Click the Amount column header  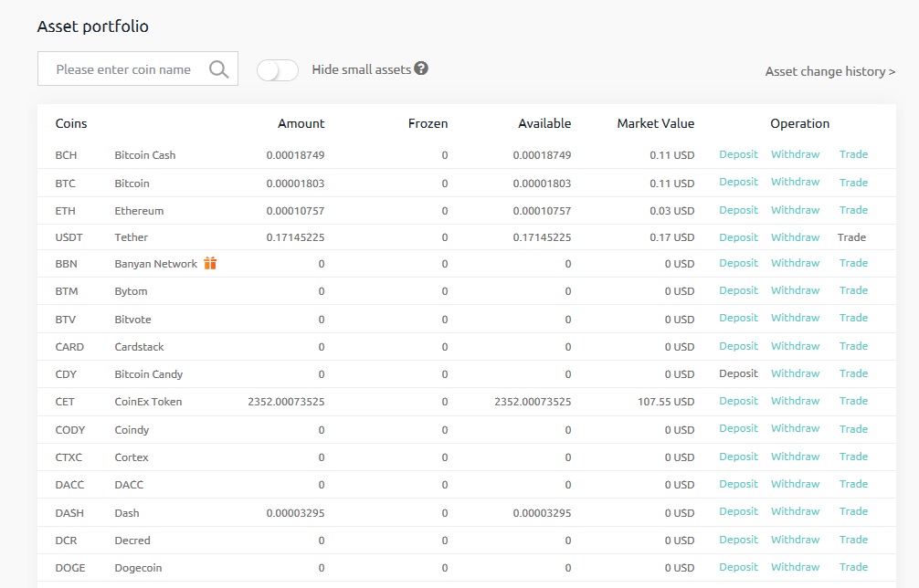[x=301, y=123]
